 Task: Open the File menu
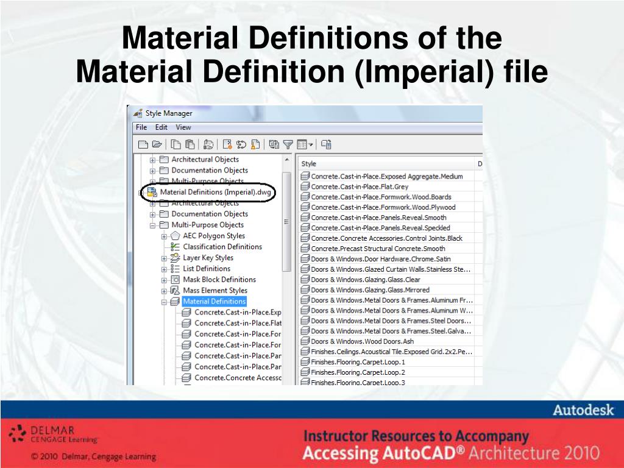point(141,127)
